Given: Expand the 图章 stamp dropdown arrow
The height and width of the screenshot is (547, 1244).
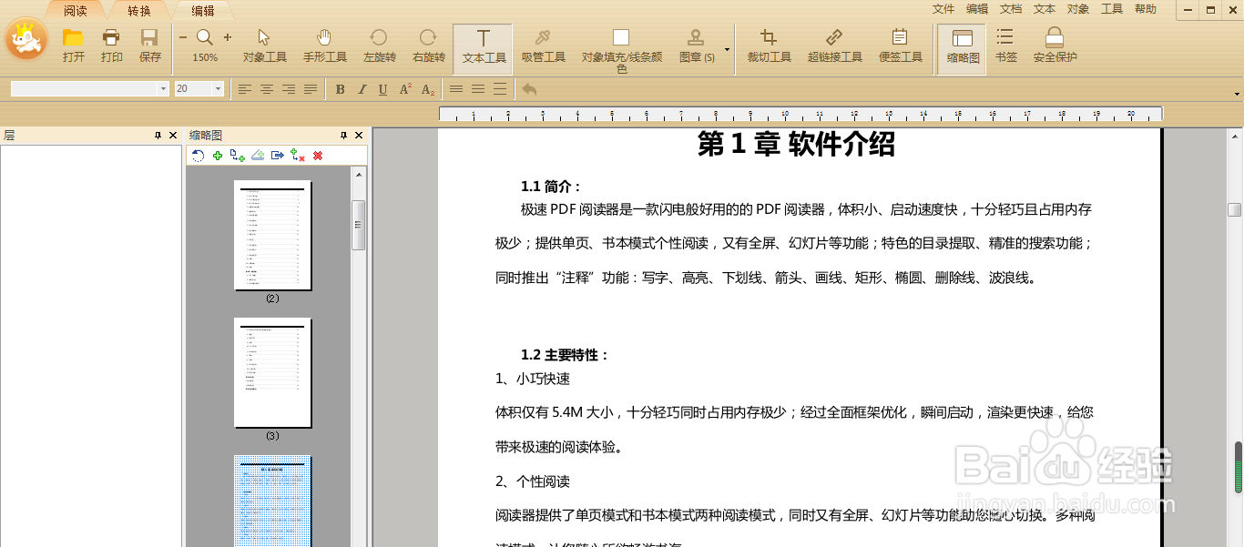Looking at the screenshot, I should point(727,49).
